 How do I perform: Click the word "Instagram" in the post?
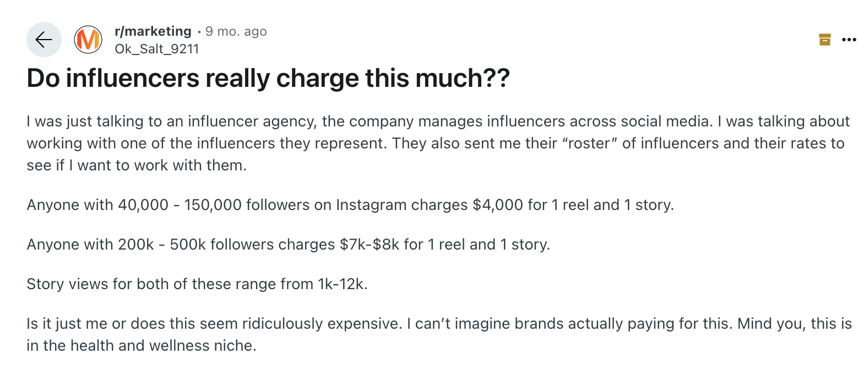372,205
